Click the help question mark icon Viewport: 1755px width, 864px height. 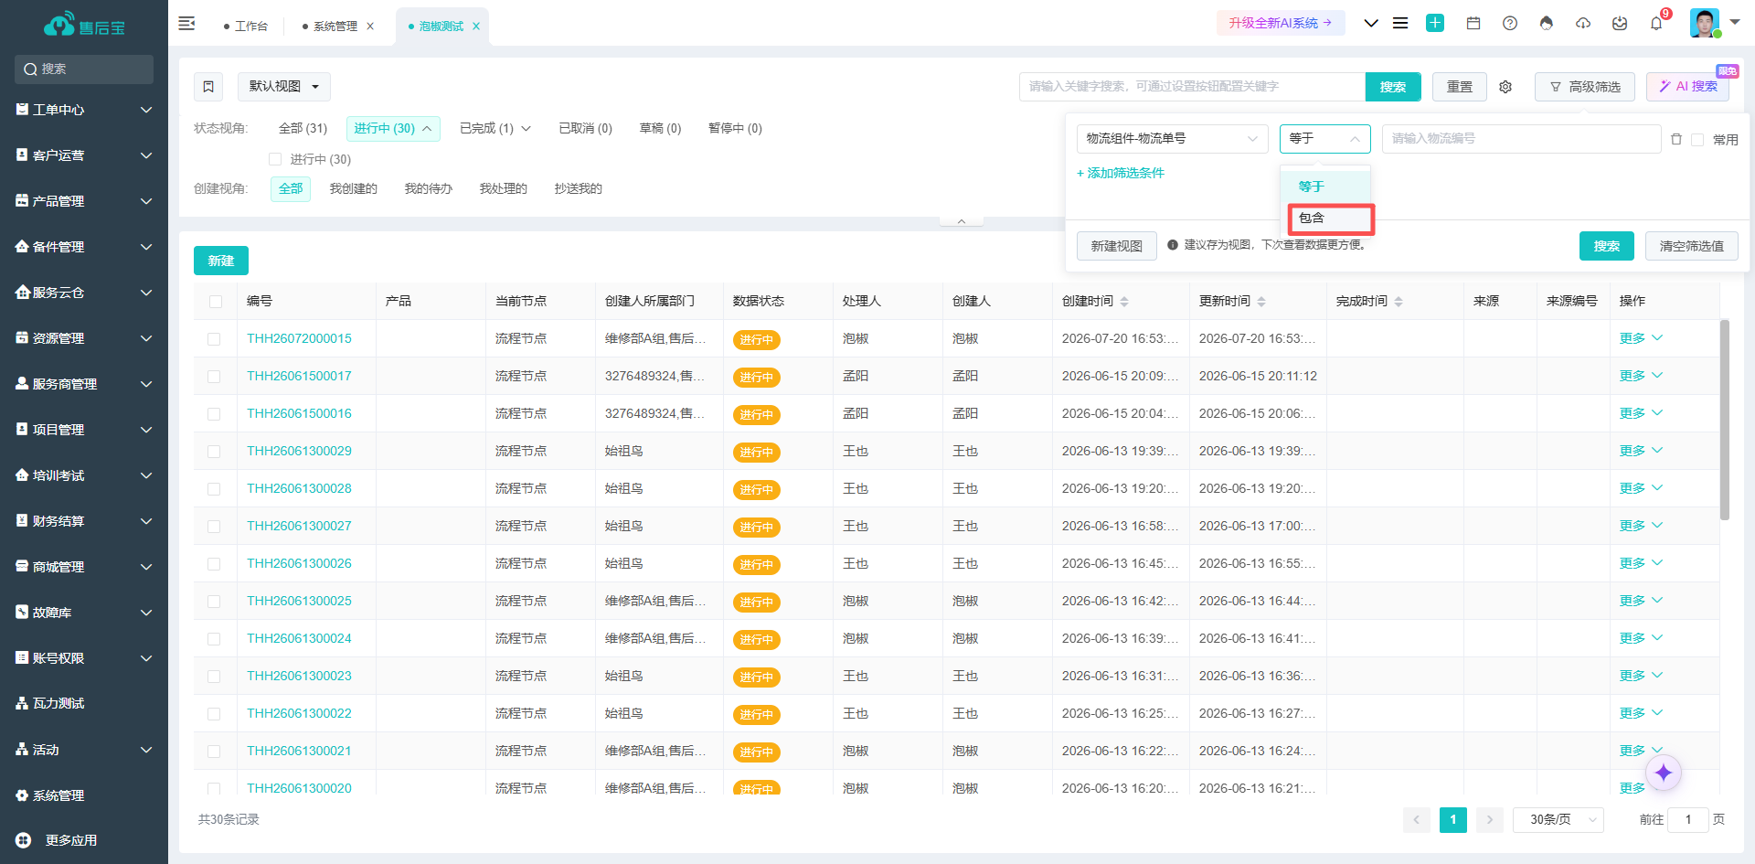click(1510, 23)
